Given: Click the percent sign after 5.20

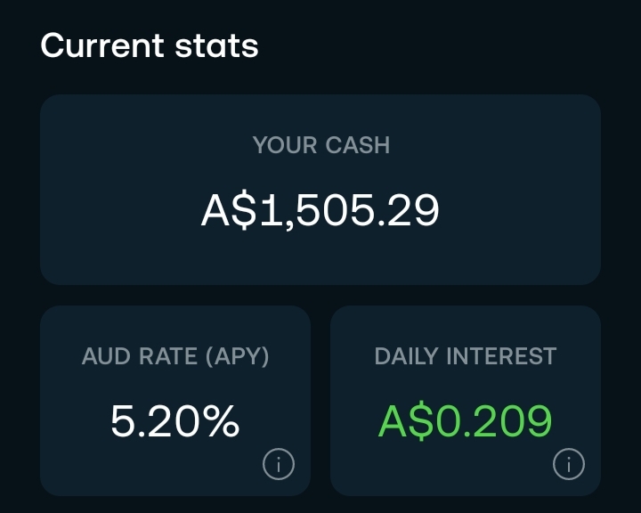Looking at the screenshot, I should coord(221,421).
